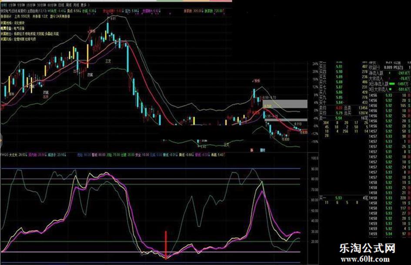Select the 60分钟 period tab
This screenshot has width=411, height=265.
pyautogui.click(x=52, y=5)
